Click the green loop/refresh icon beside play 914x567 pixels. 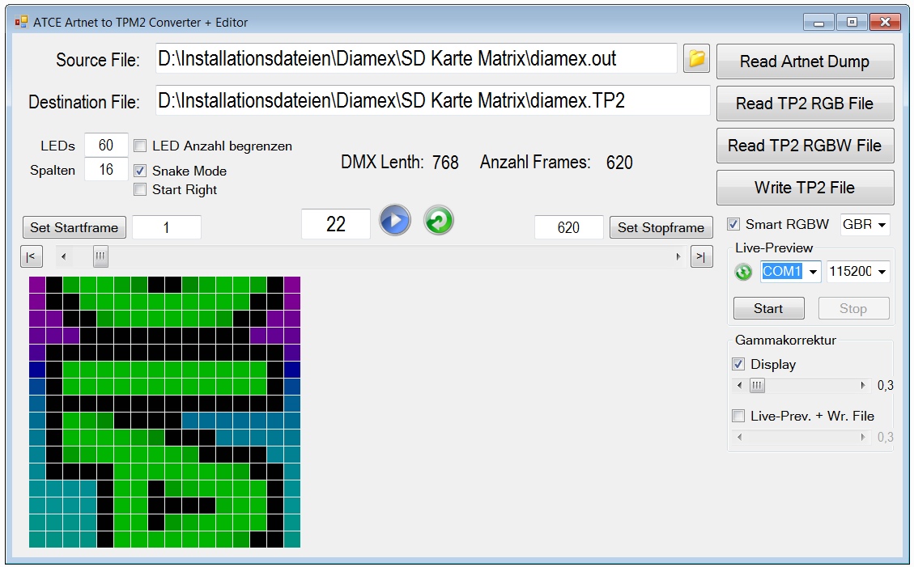click(439, 221)
